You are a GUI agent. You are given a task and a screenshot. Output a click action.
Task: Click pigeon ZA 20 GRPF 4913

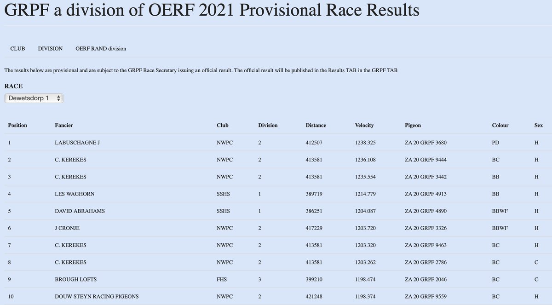point(425,194)
